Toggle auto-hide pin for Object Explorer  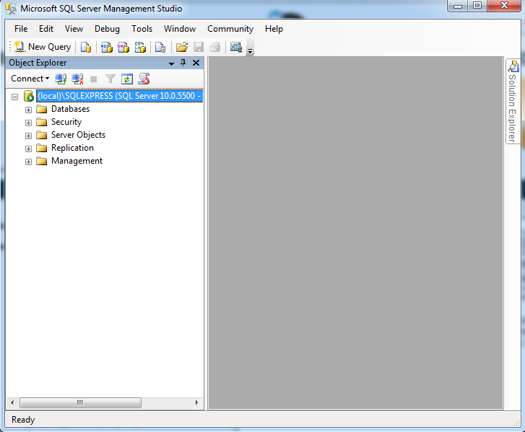point(183,63)
